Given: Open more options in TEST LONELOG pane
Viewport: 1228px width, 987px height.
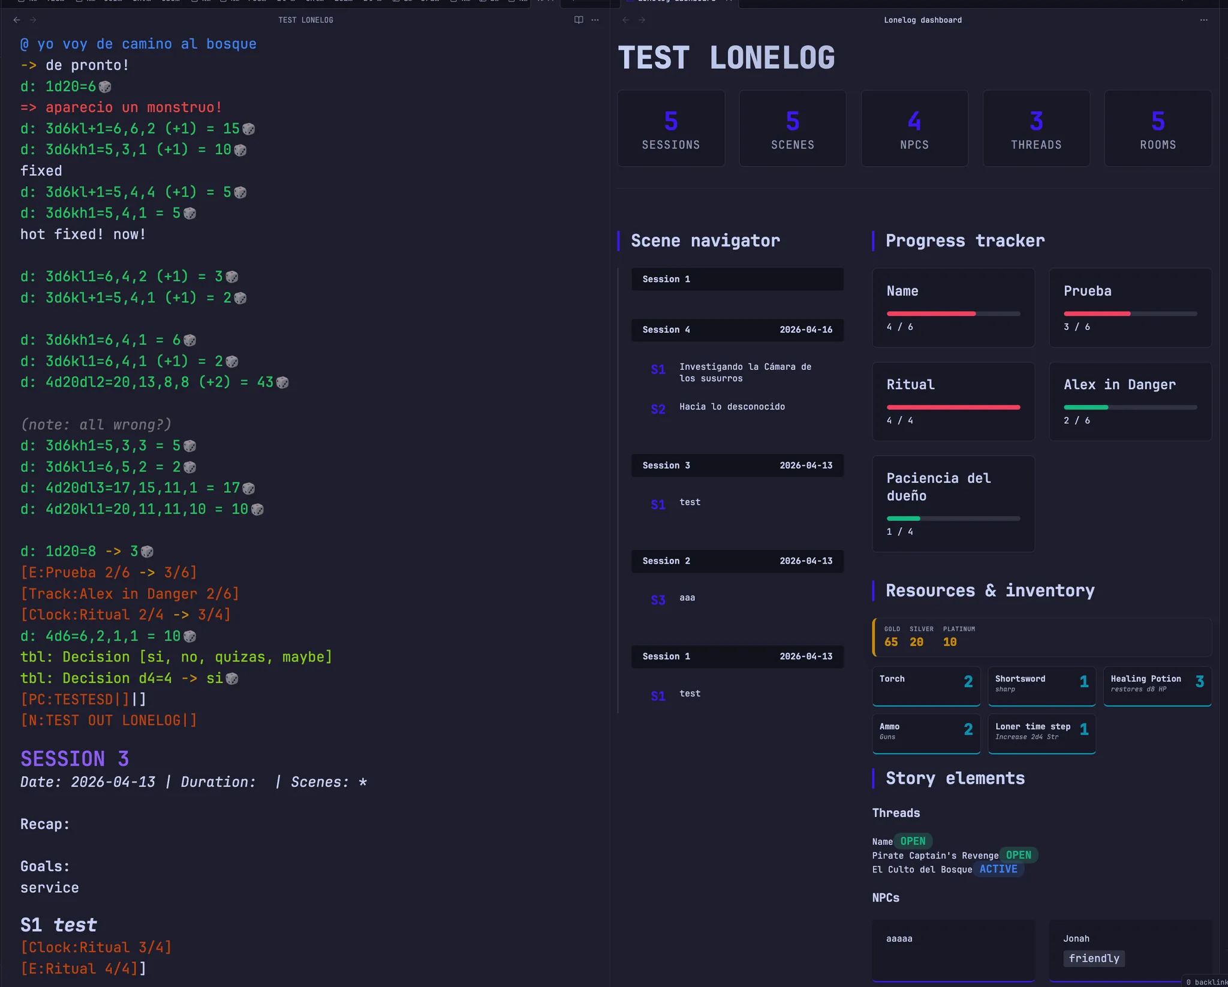Looking at the screenshot, I should pyautogui.click(x=595, y=20).
